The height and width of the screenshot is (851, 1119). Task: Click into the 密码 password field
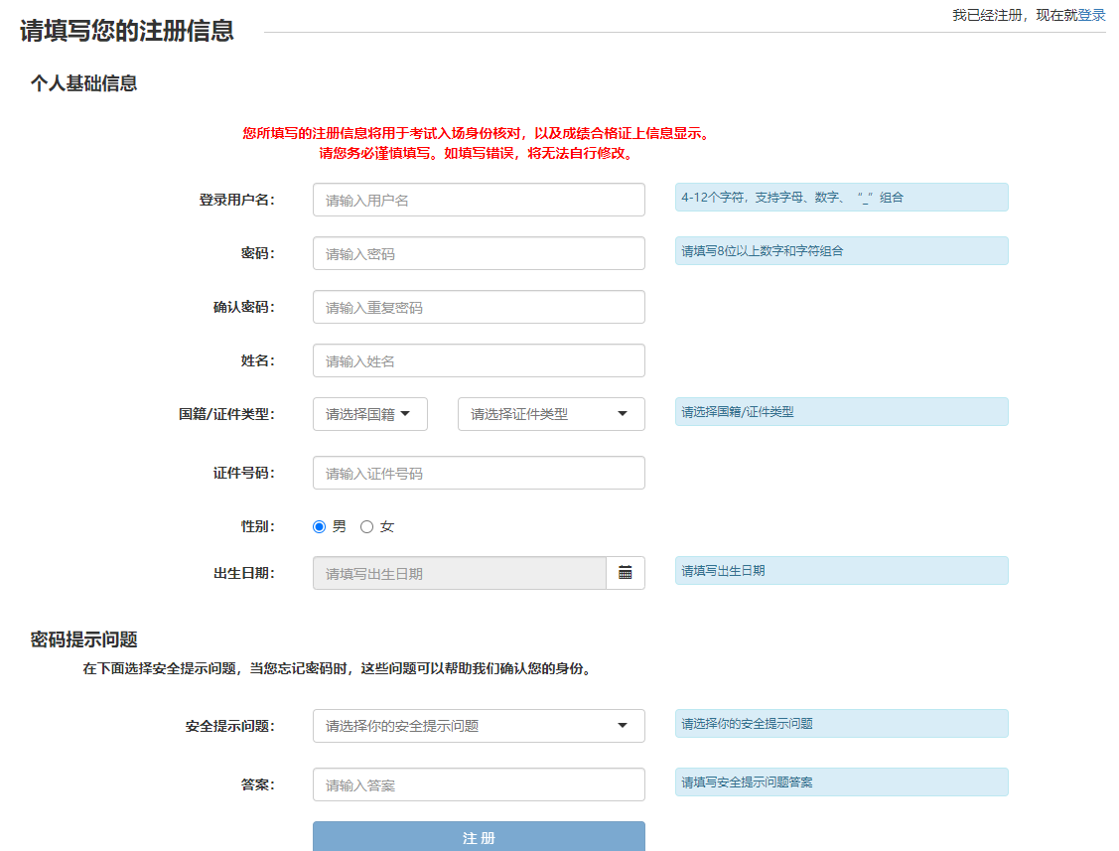(479, 253)
